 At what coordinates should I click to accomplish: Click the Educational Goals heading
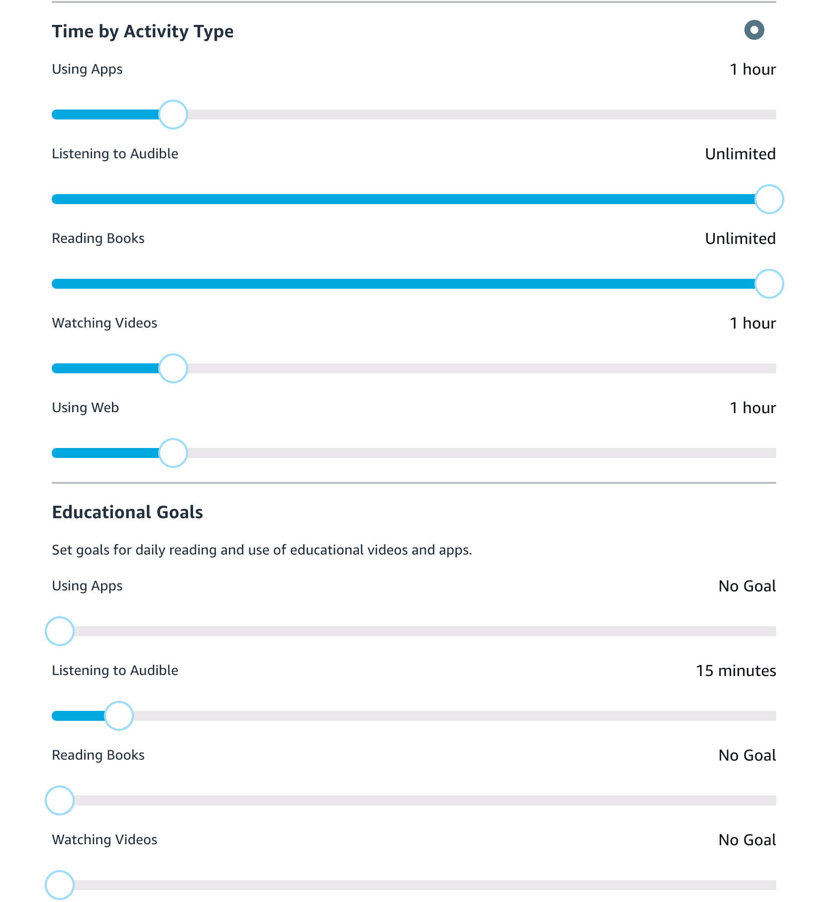tap(127, 512)
